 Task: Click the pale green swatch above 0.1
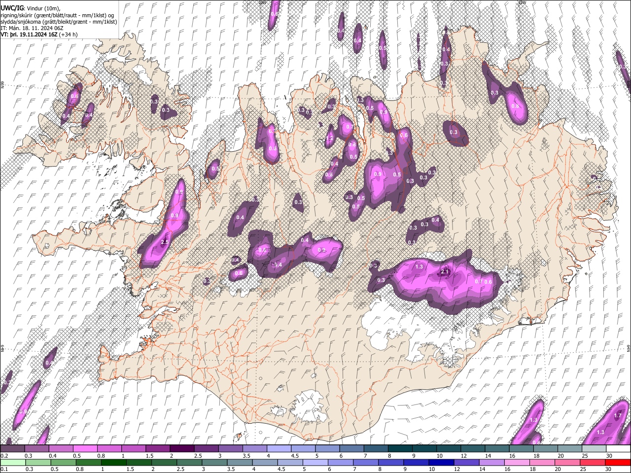13,462
